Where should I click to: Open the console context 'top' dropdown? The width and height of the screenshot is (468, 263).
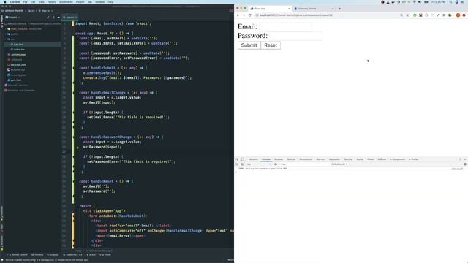click(x=259, y=164)
